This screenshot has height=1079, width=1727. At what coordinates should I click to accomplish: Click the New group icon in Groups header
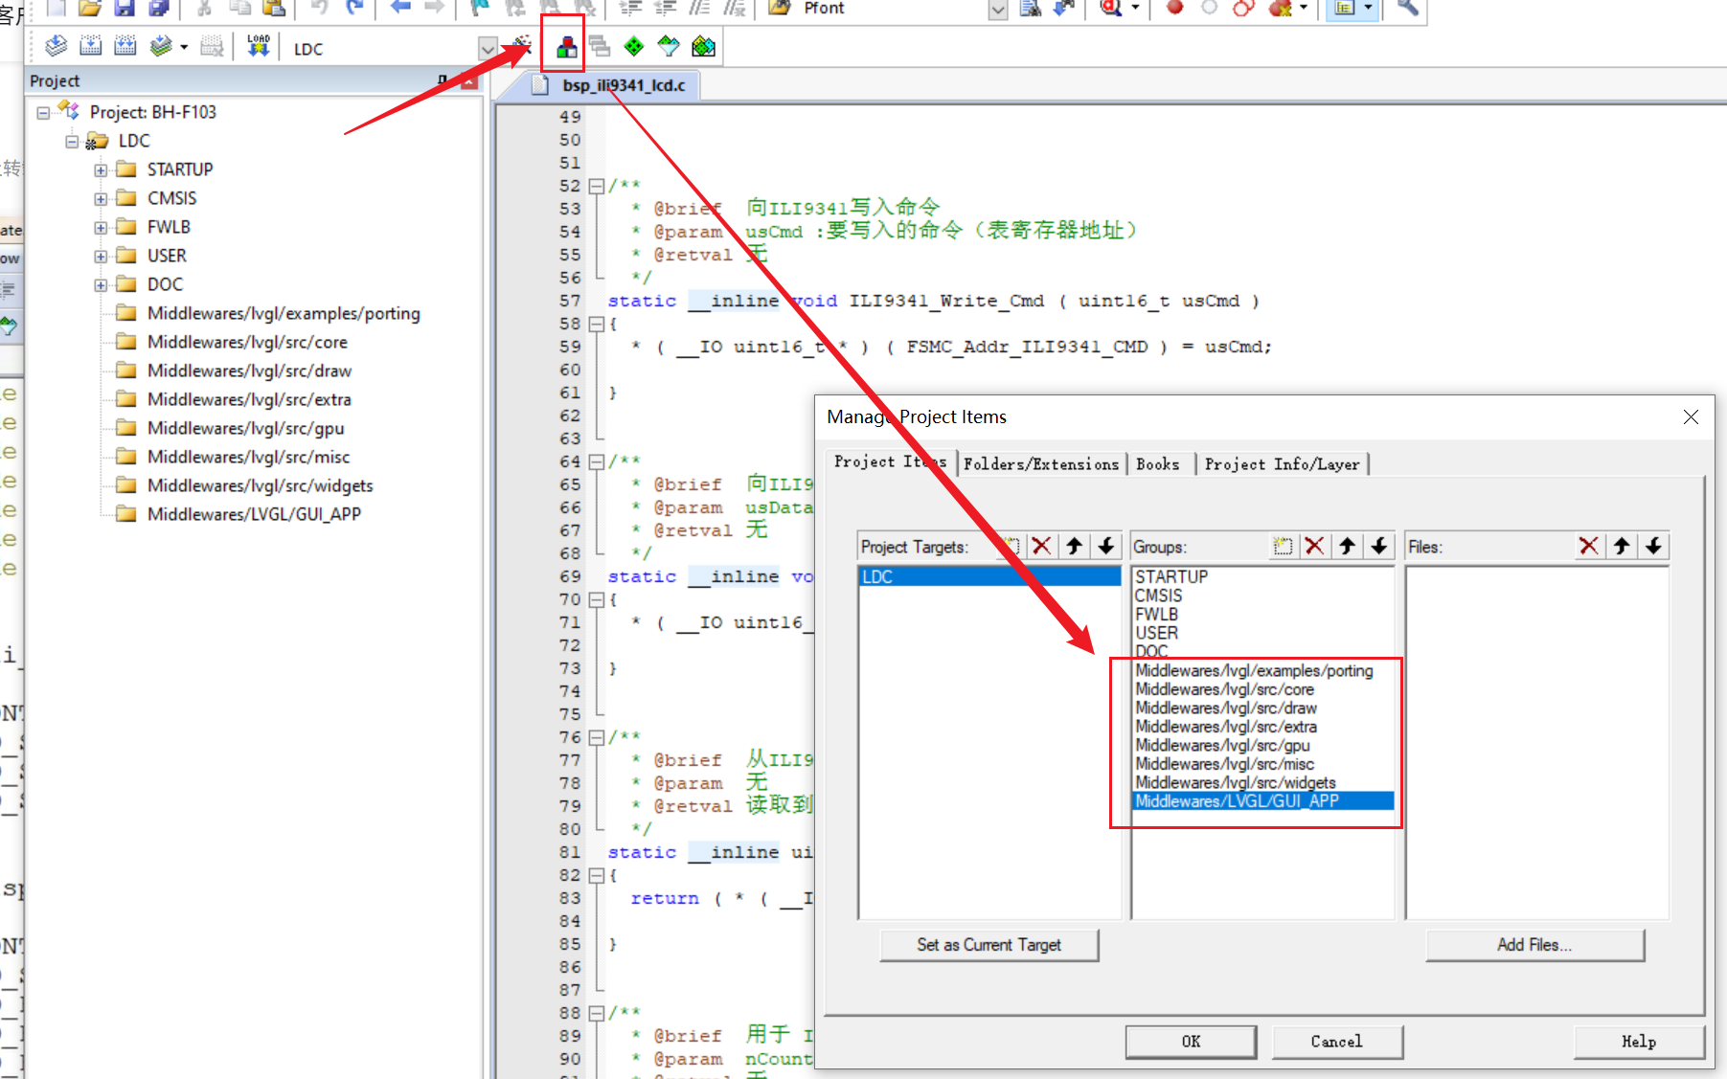pos(1283,547)
